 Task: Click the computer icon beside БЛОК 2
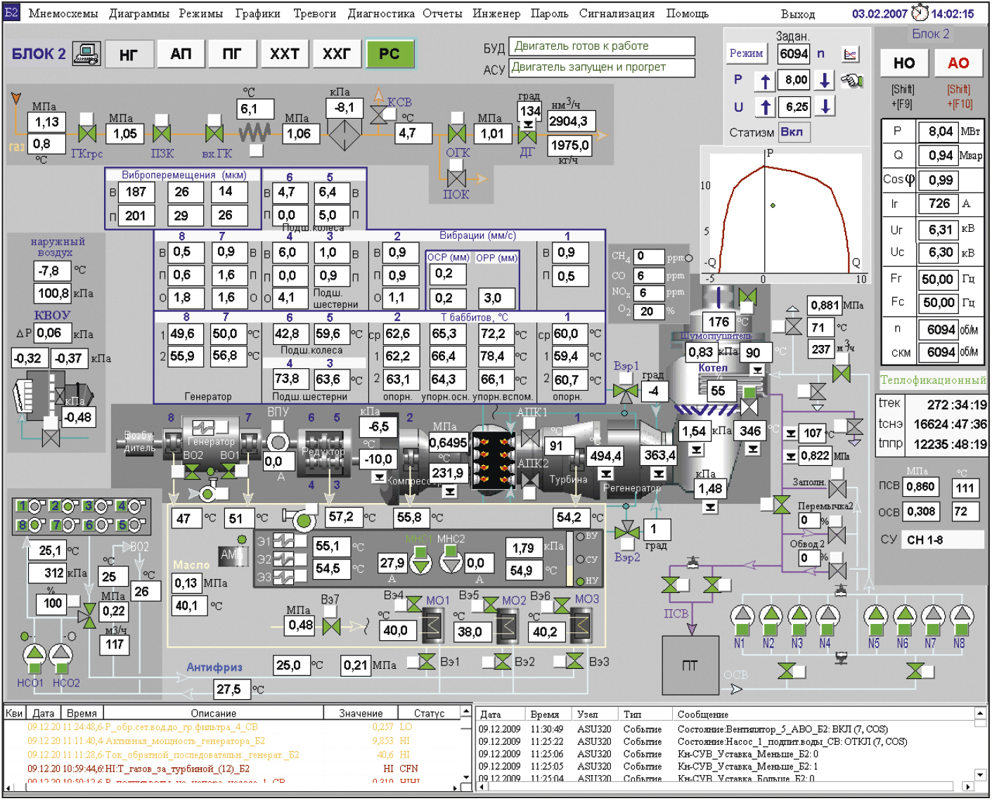(88, 53)
